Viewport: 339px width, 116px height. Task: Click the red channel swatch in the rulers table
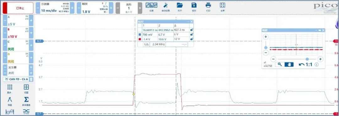tap(140, 39)
